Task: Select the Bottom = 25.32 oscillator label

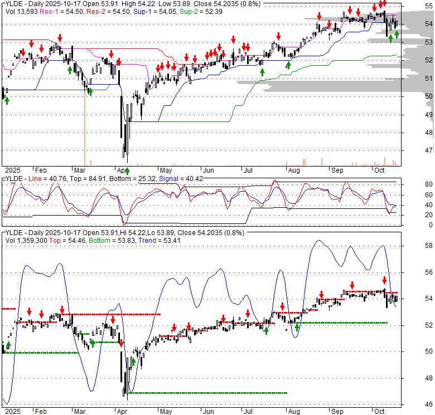Action: 133,179
